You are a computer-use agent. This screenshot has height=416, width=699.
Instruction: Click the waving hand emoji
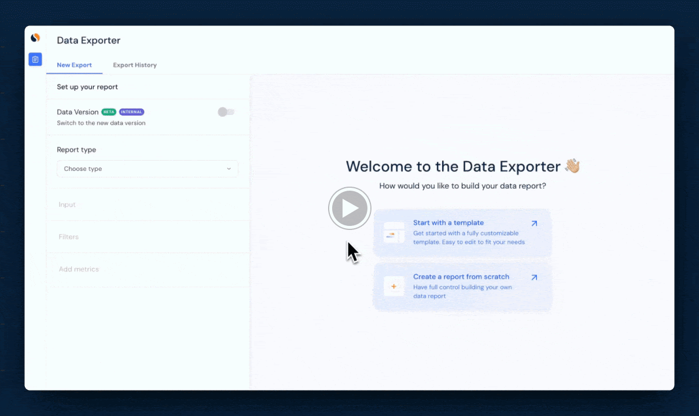pyautogui.click(x=572, y=166)
